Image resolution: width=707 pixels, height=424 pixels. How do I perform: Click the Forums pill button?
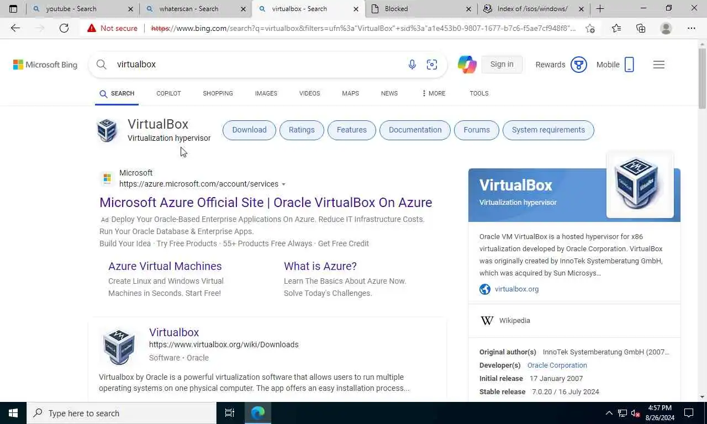[477, 130]
